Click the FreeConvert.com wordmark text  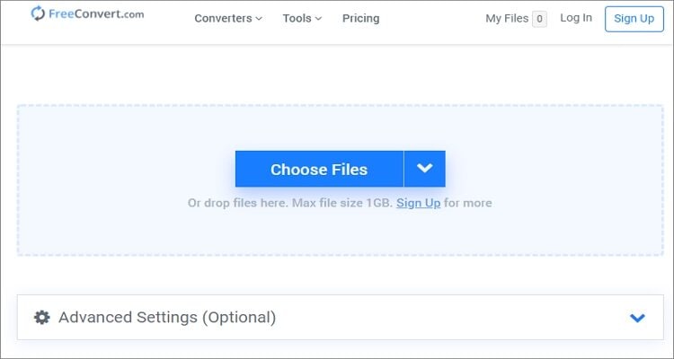(94, 14)
